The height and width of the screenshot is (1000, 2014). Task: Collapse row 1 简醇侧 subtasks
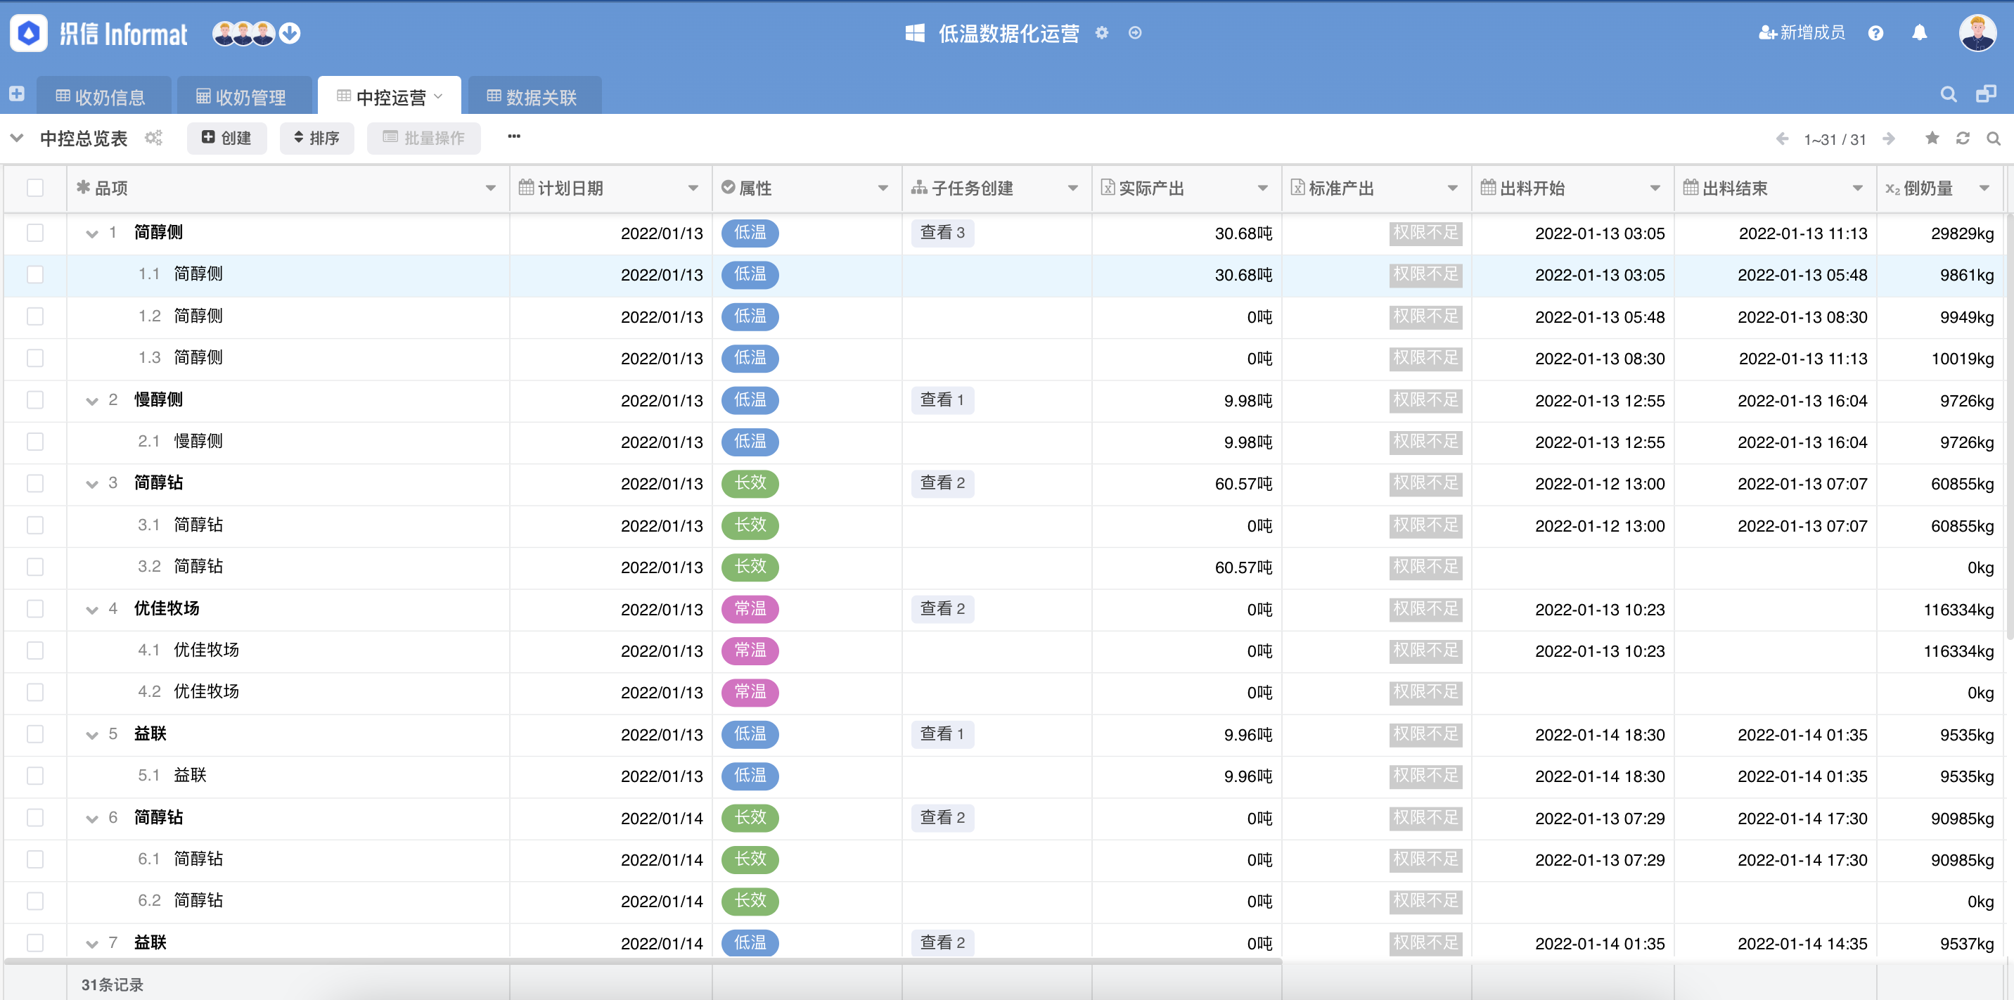[x=92, y=233]
